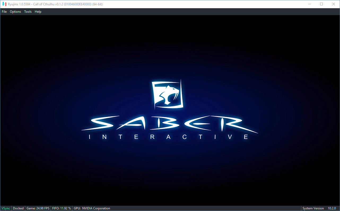
Task: Click the Ryujinx icon in title bar
Action: coord(4,4)
